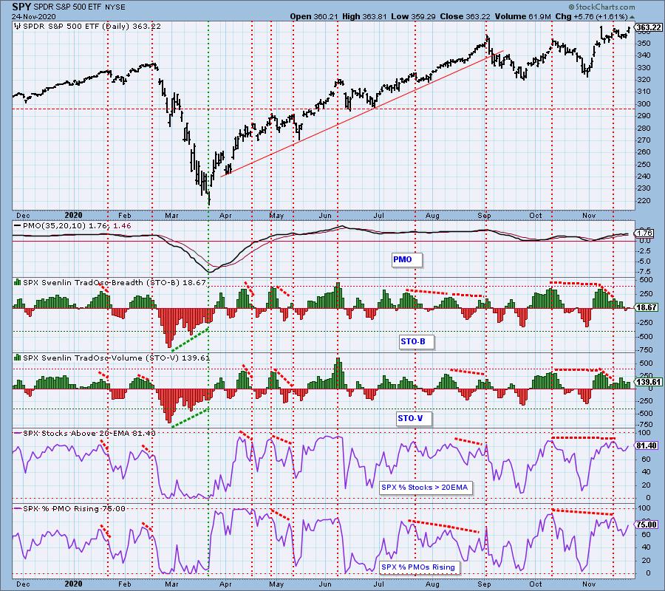Click the line icon beside PMO(35,20,10)
The width and height of the screenshot is (665, 591).
click(18, 226)
